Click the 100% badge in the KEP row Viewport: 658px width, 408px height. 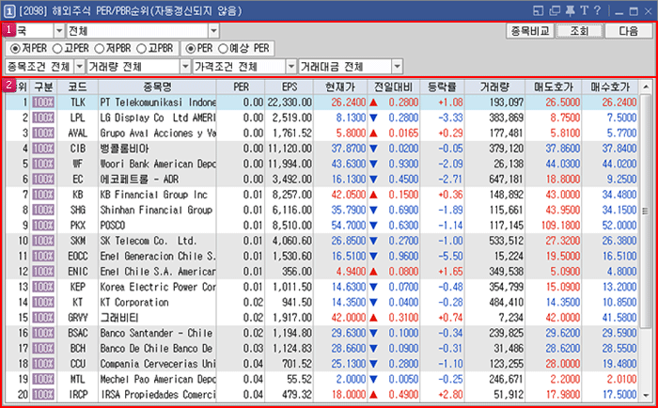43,287
